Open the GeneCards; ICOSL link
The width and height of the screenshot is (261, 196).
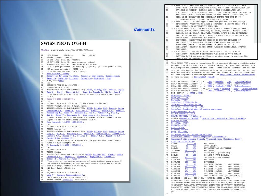point(181,95)
